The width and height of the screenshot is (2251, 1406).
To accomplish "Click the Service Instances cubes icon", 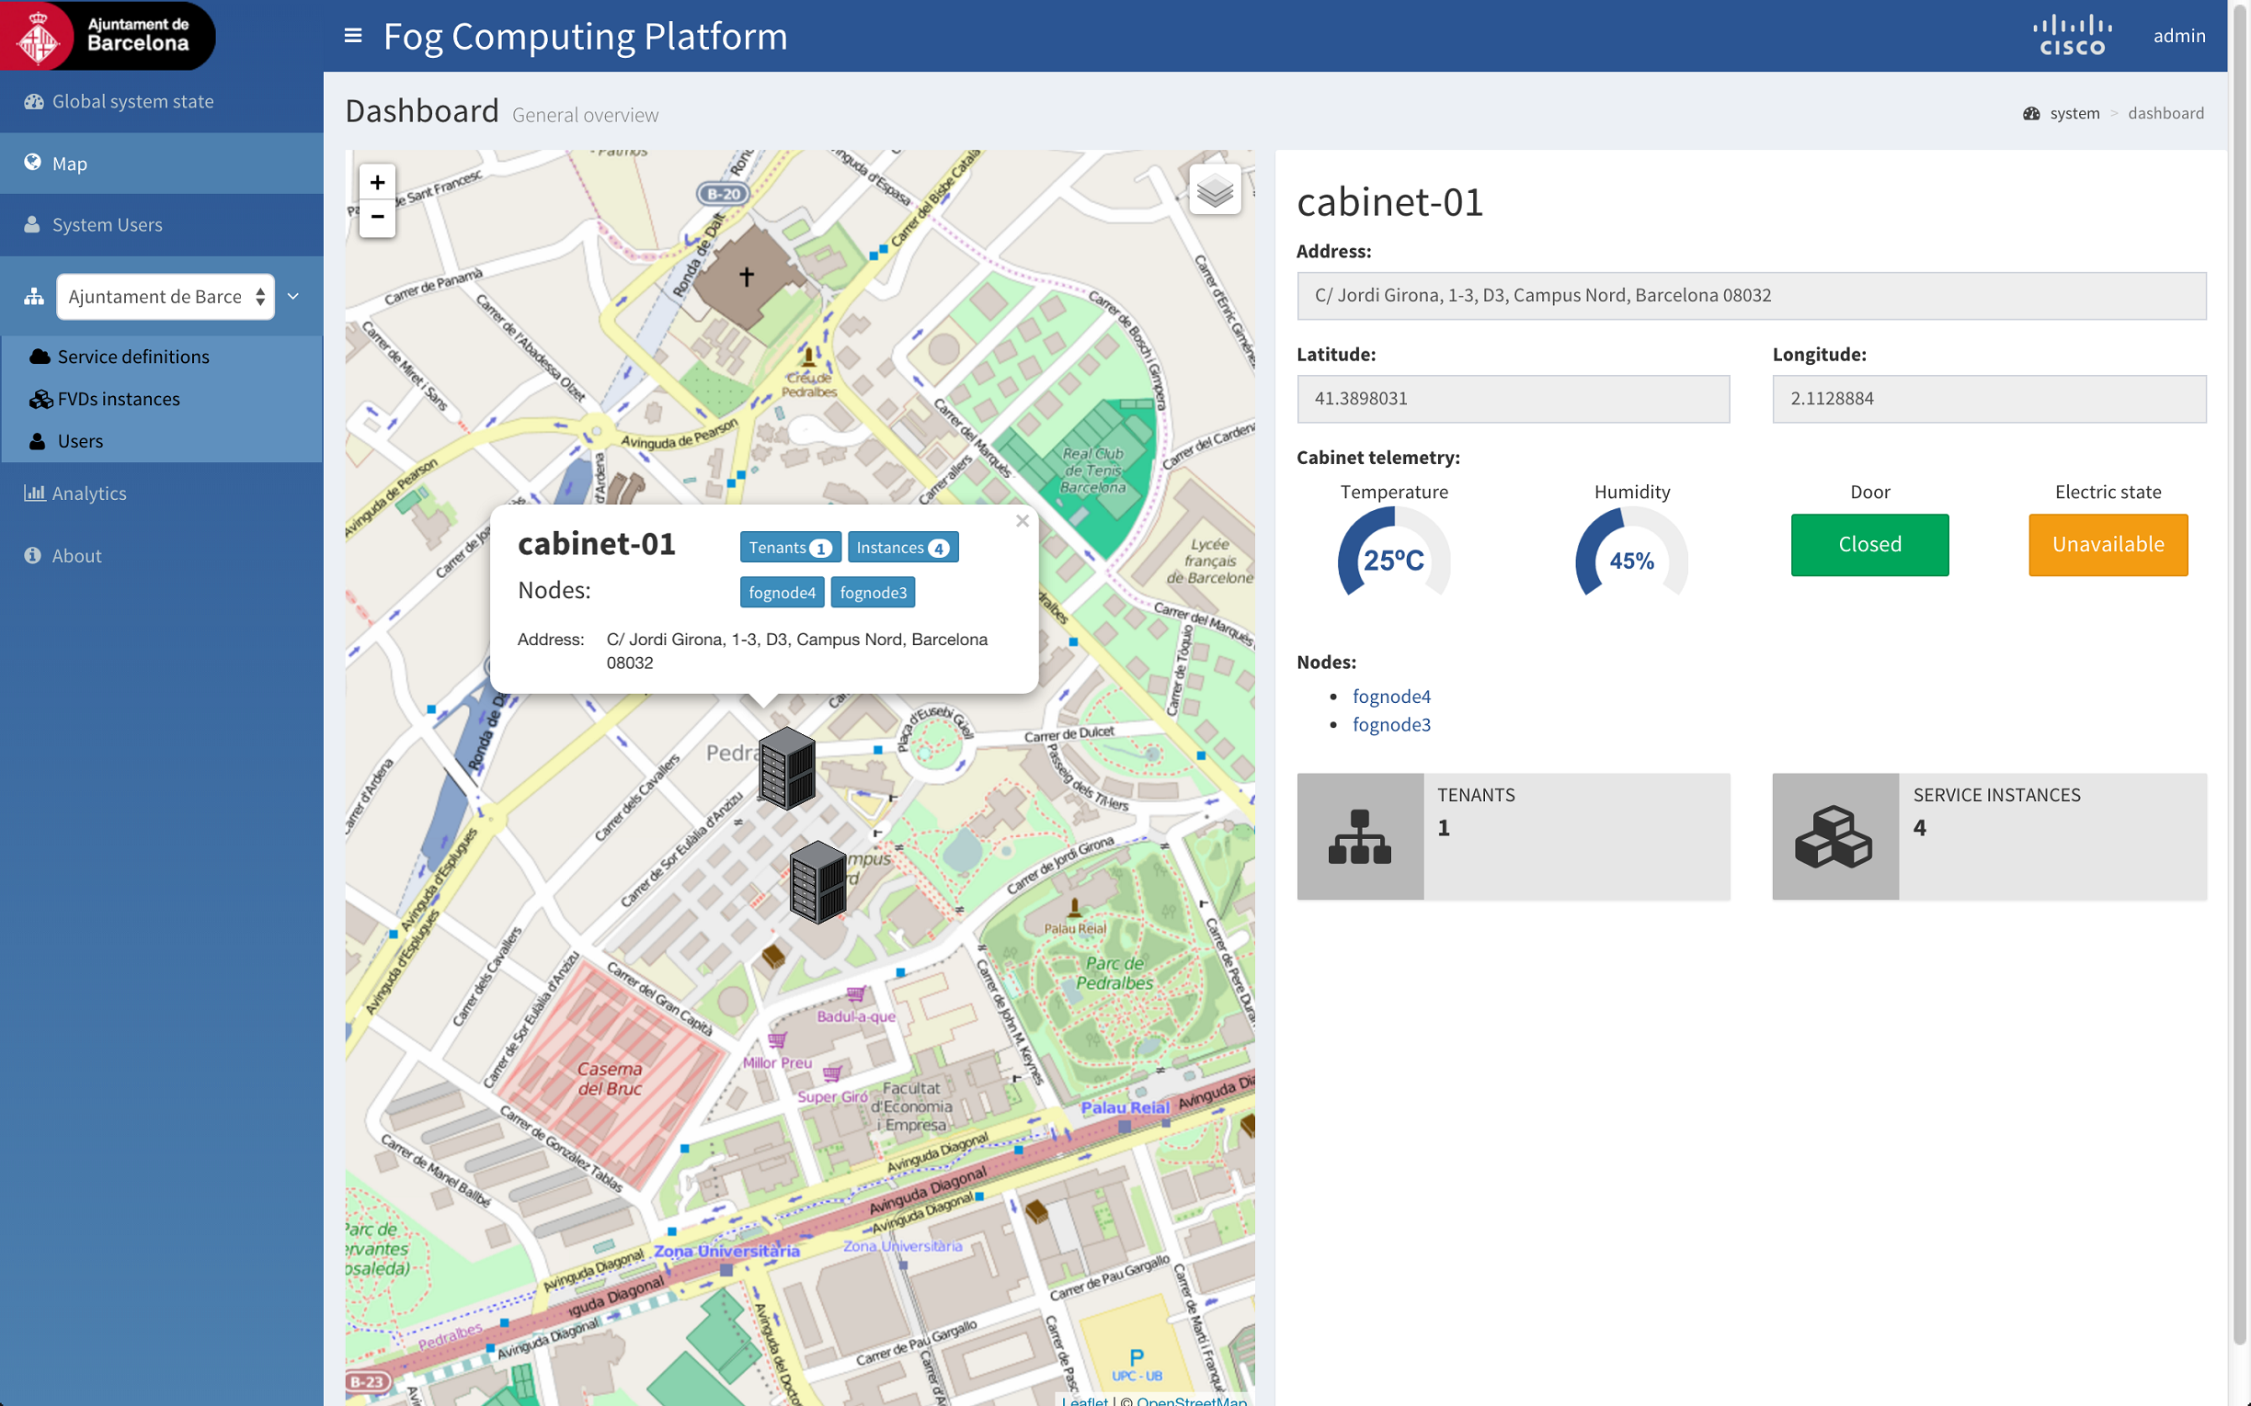I will coord(1834,836).
